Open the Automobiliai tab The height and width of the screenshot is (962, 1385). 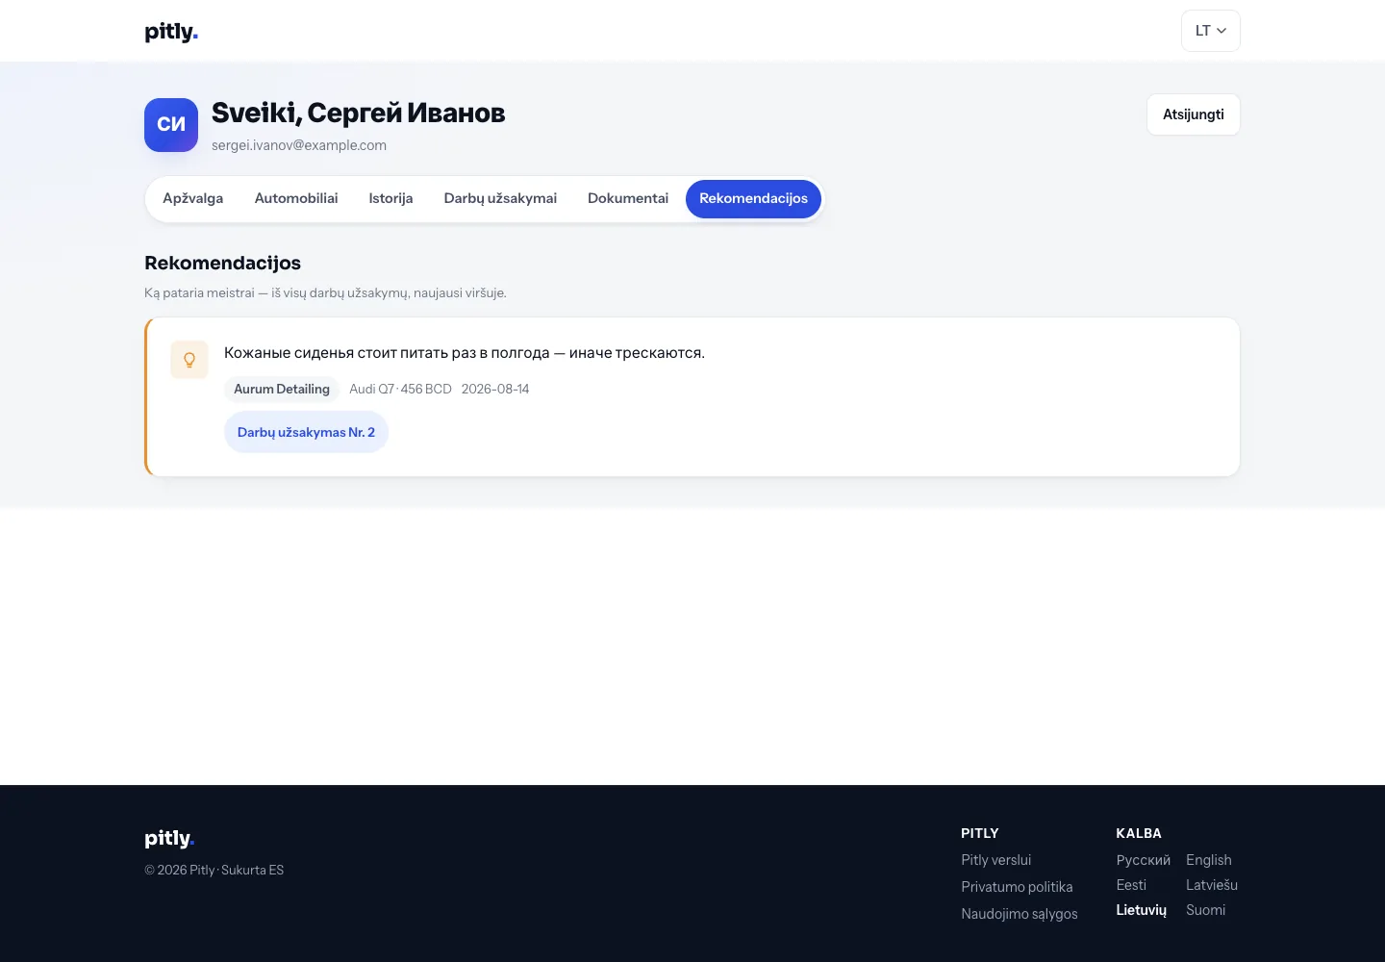coord(296,198)
